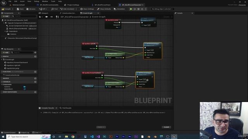Open the Diff dropdown
The width and height of the screenshot is (248, 139).
pos(43,9)
